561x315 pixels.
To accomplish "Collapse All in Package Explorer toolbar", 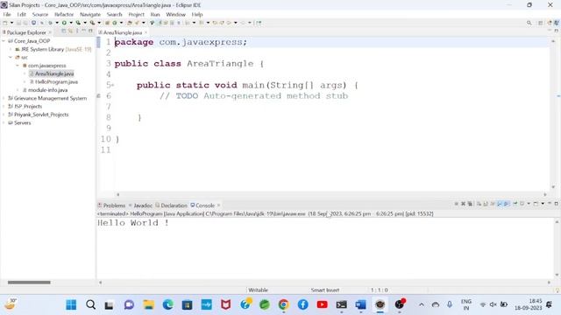I will [x=64, y=31].
